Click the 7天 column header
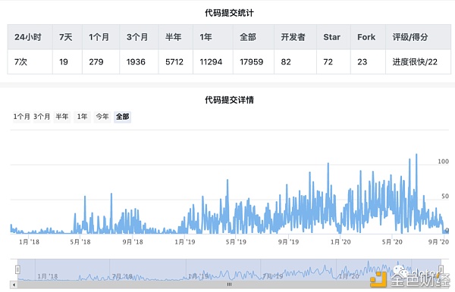Viewport: 455px width, 292px height. click(x=67, y=37)
